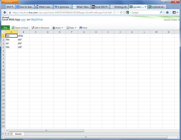This screenshot has width=181, height=140.
Task: Click the SkyDrive link in header
Action: (37, 20)
